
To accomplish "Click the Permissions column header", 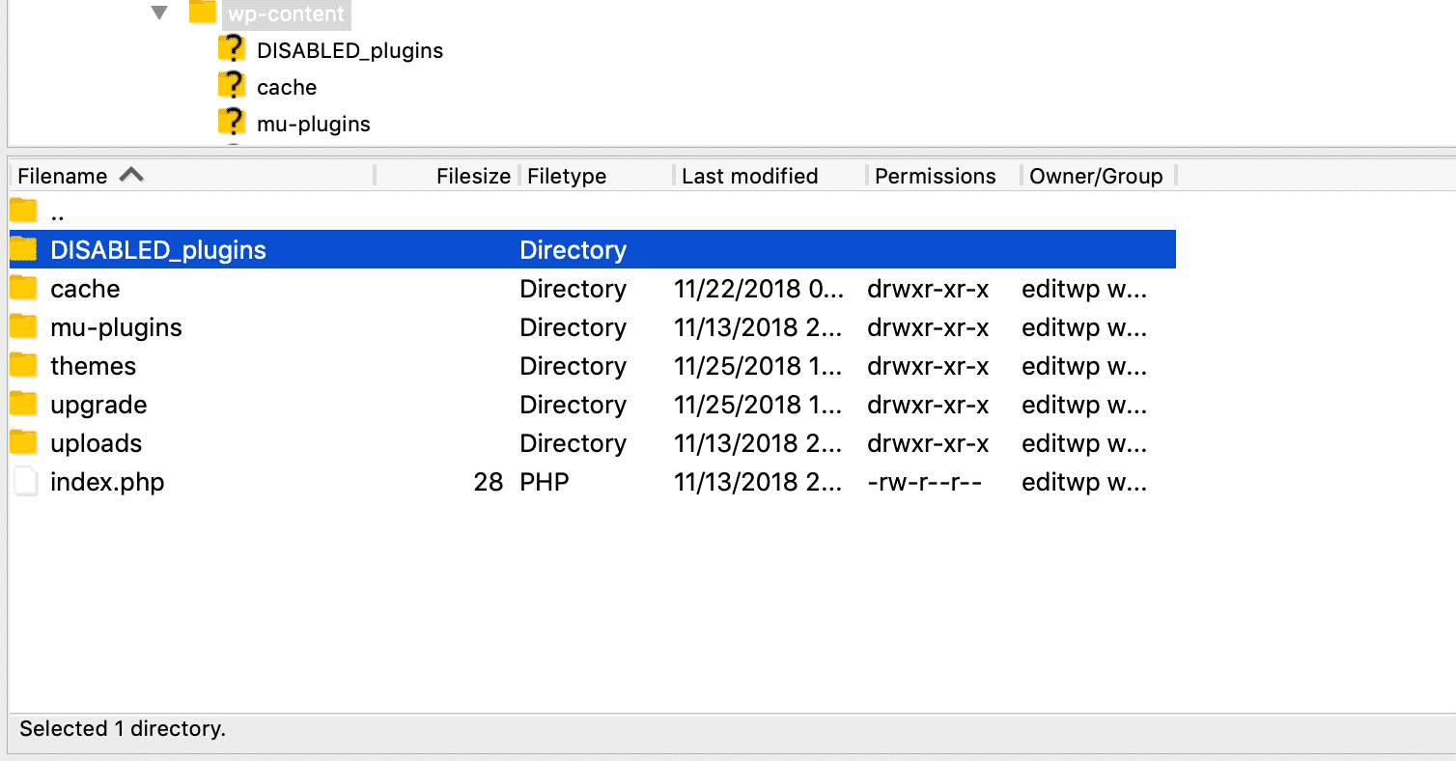I will click(935, 175).
